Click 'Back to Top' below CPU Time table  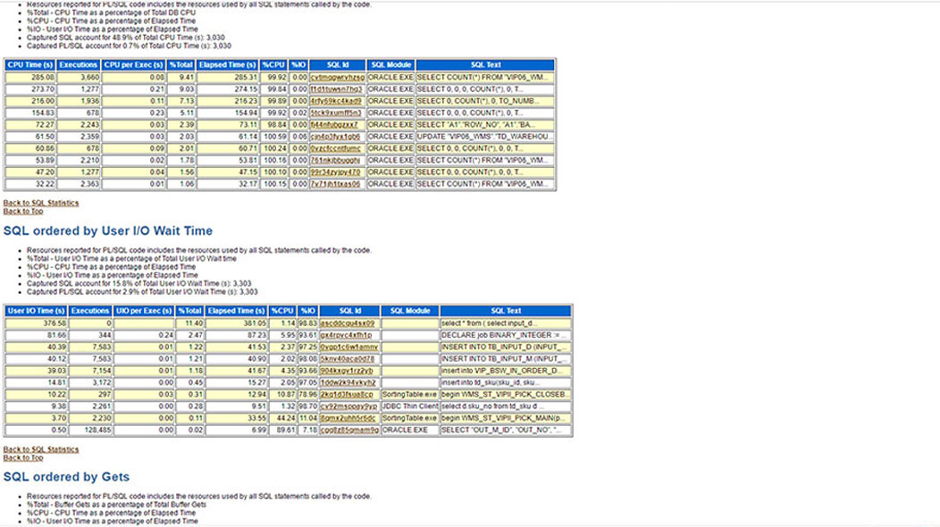click(23, 211)
